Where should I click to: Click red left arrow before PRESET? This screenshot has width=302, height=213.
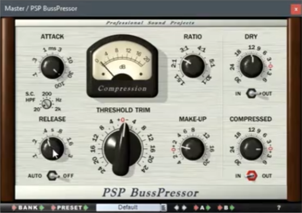click(x=53, y=208)
